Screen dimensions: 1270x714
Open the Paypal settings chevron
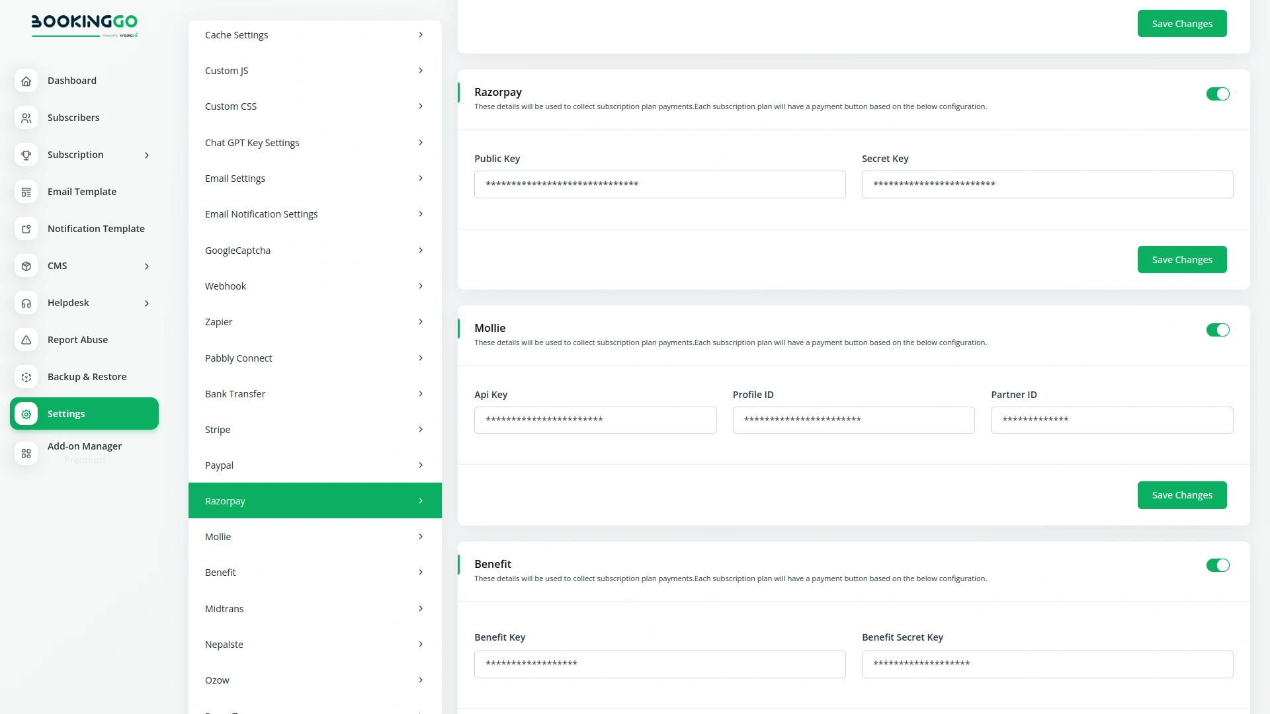click(x=421, y=465)
